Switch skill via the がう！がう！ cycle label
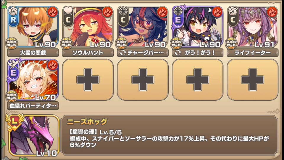 [x=198, y=53]
